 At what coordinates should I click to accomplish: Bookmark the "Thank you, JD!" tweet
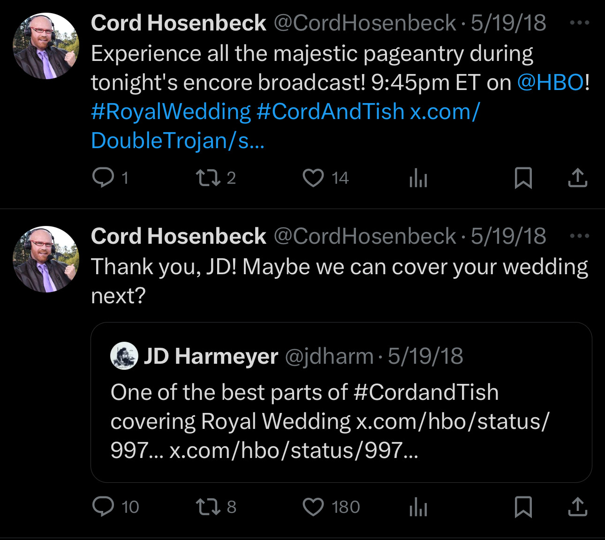pos(523,507)
